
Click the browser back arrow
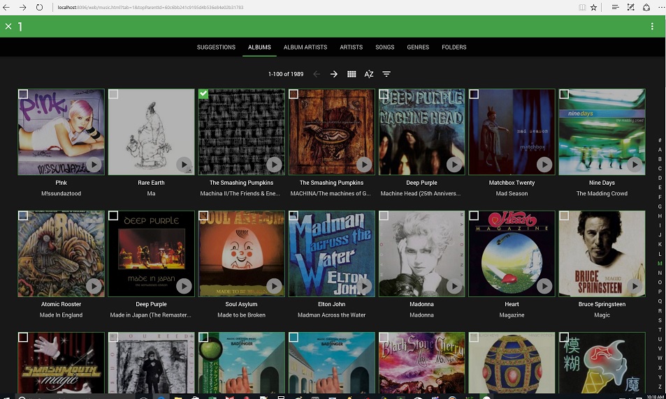coord(6,7)
